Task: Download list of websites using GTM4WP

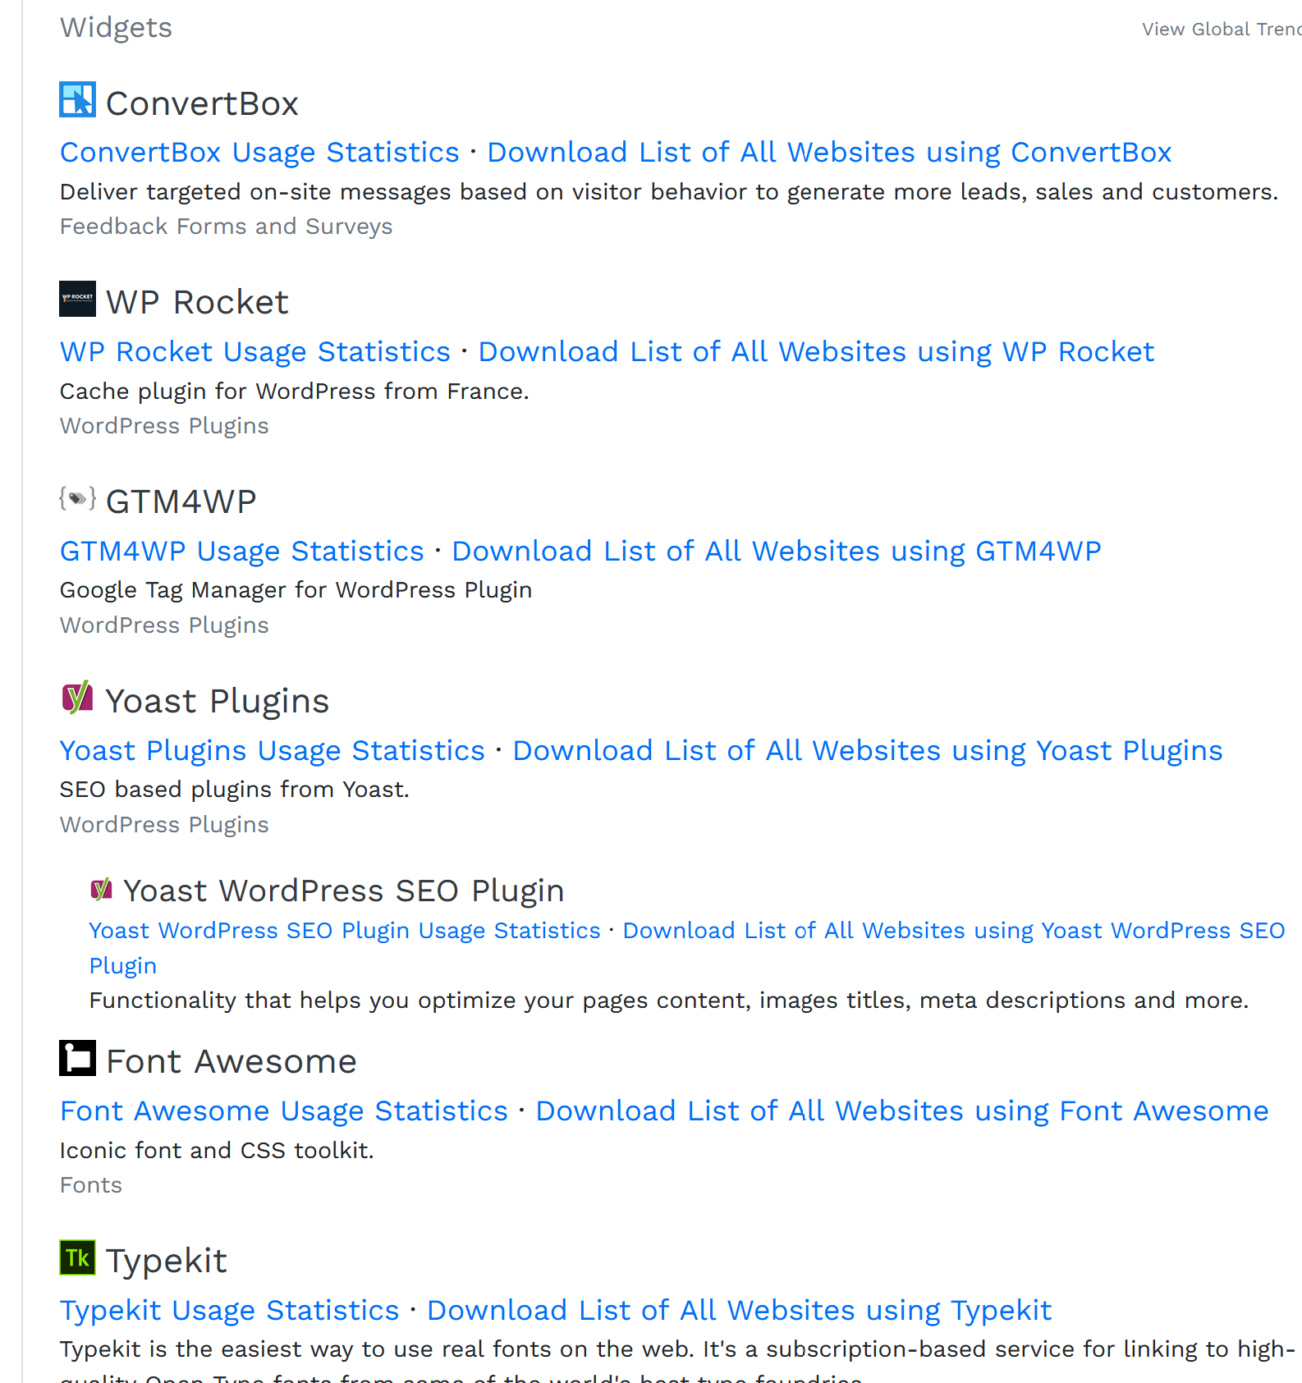Action: click(x=777, y=552)
